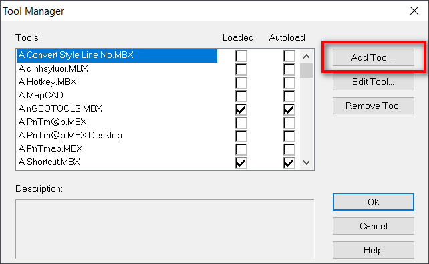Check Autoload for A Hotkey.MBX

[x=289, y=83]
